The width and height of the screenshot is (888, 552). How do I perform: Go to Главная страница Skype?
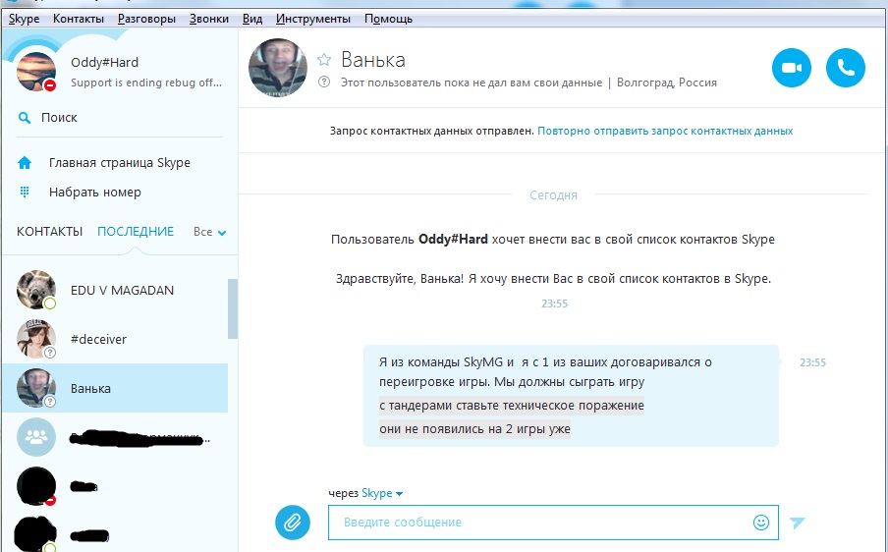click(120, 163)
